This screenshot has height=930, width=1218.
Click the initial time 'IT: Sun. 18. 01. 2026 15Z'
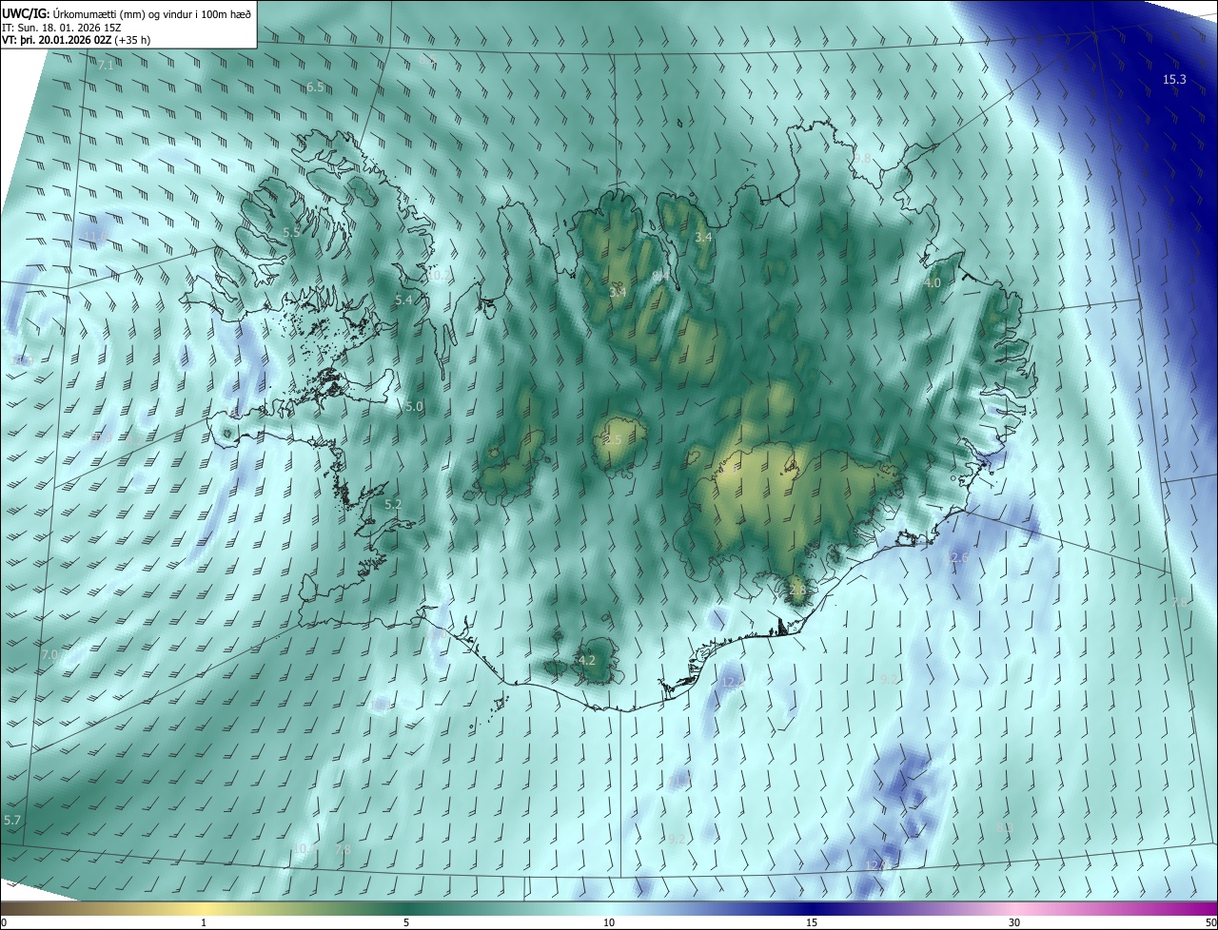(62, 27)
